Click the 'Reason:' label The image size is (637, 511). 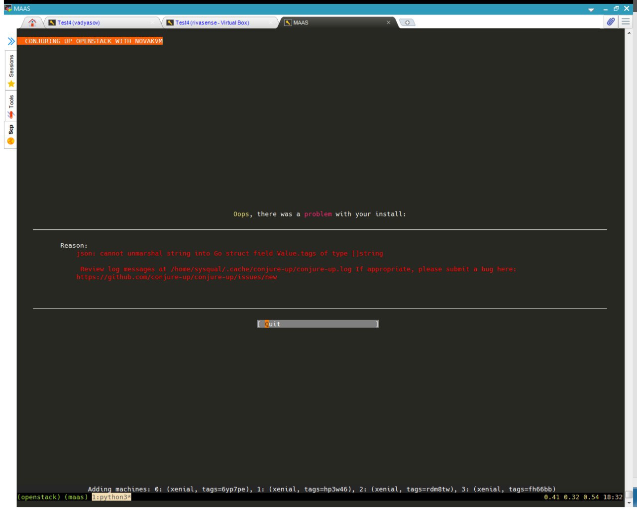click(x=74, y=245)
